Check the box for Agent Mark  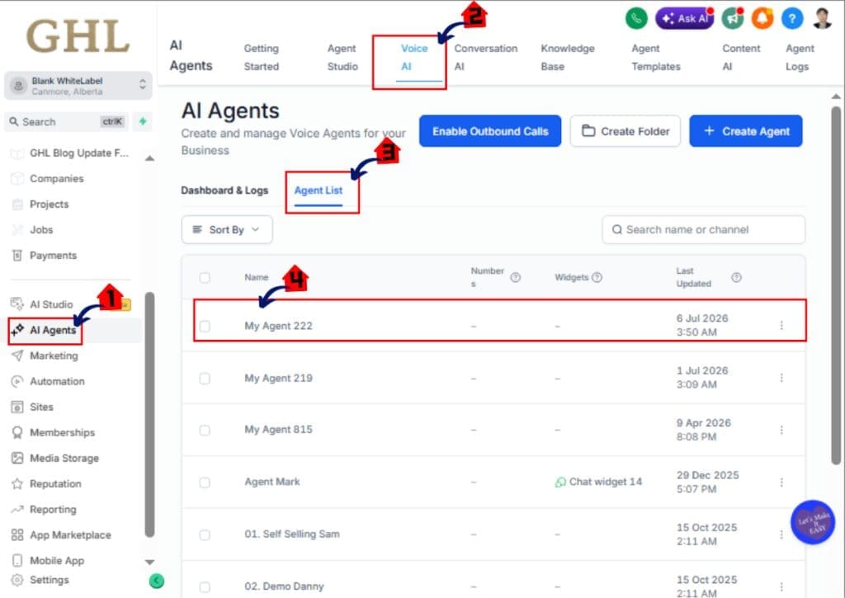205,483
